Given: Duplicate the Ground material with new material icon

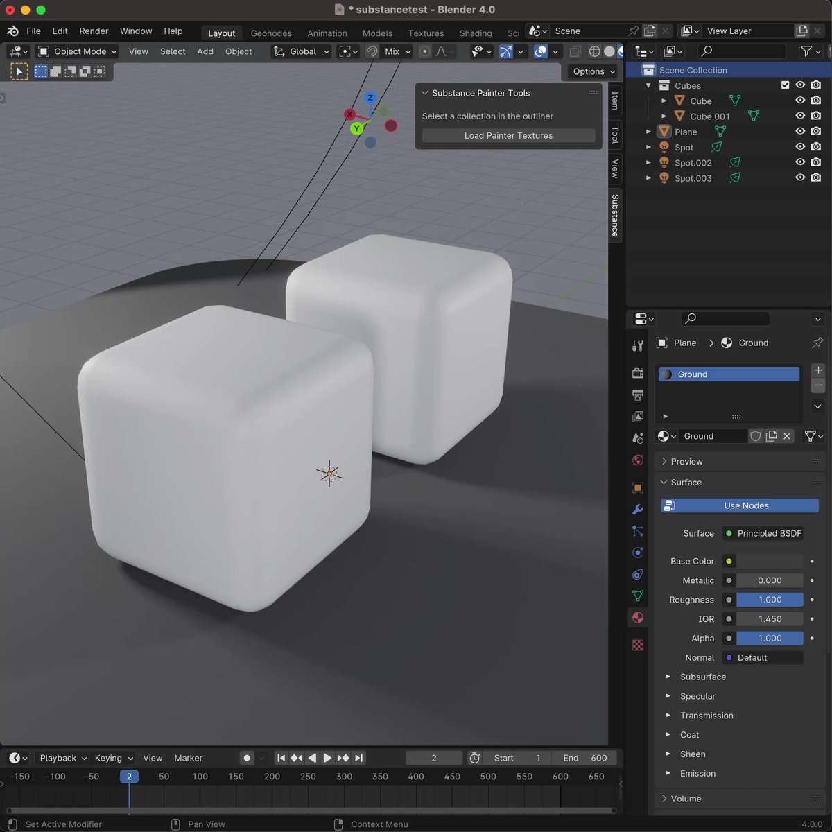Looking at the screenshot, I should click(771, 436).
